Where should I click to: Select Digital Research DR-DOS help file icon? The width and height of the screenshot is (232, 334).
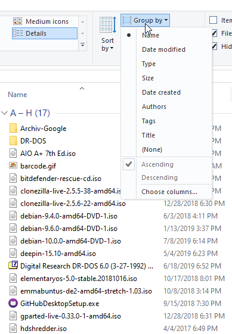tap(13, 266)
